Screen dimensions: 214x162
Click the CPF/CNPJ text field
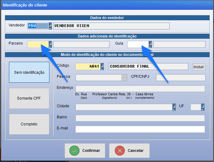(x=180, y=77)
